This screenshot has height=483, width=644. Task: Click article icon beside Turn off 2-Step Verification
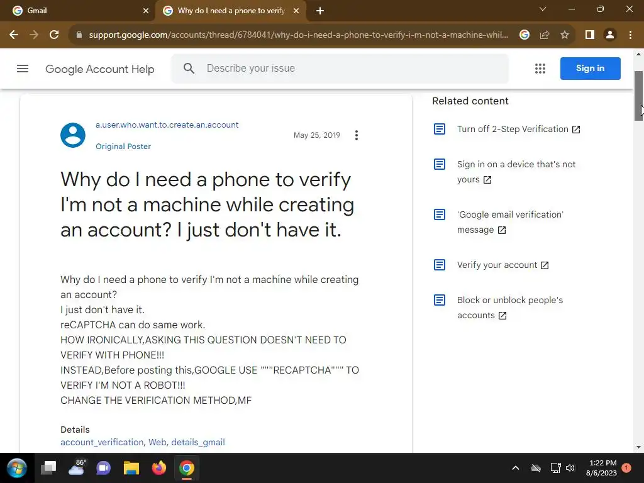click(x=440, y=129)
